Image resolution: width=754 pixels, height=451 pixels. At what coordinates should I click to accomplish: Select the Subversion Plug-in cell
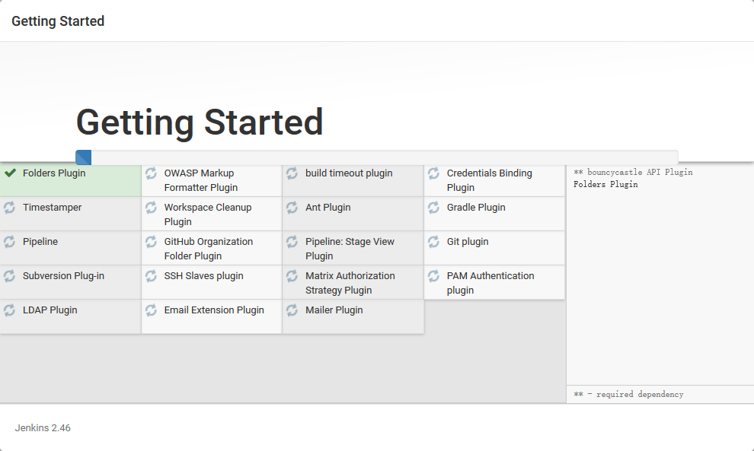70,282
